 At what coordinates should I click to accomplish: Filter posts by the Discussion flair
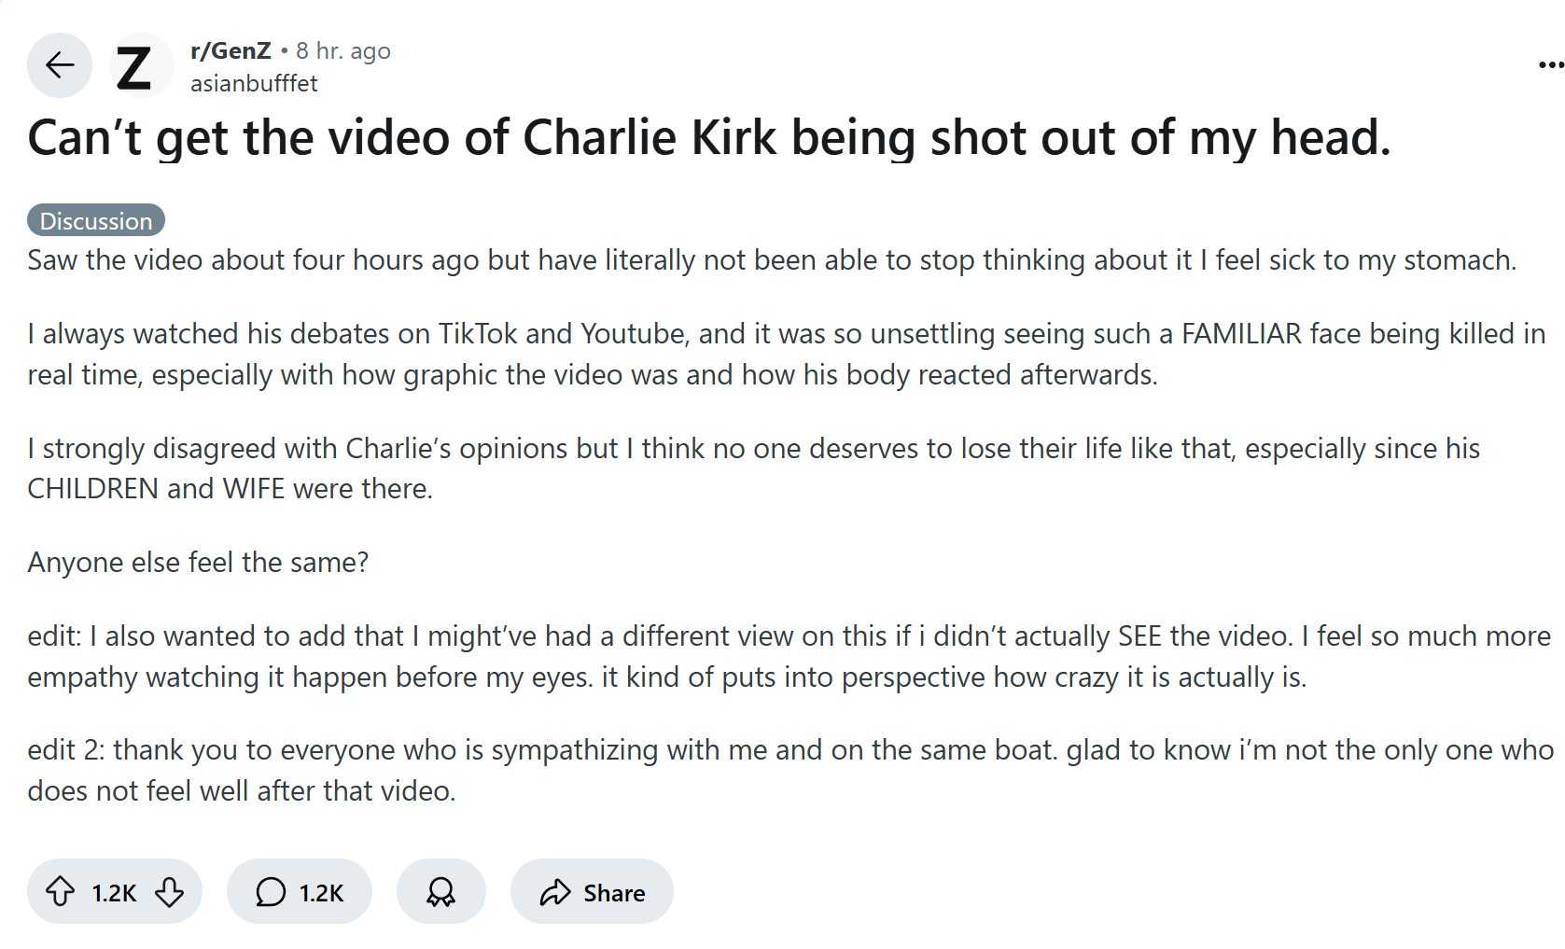click(x=96, y=221)
